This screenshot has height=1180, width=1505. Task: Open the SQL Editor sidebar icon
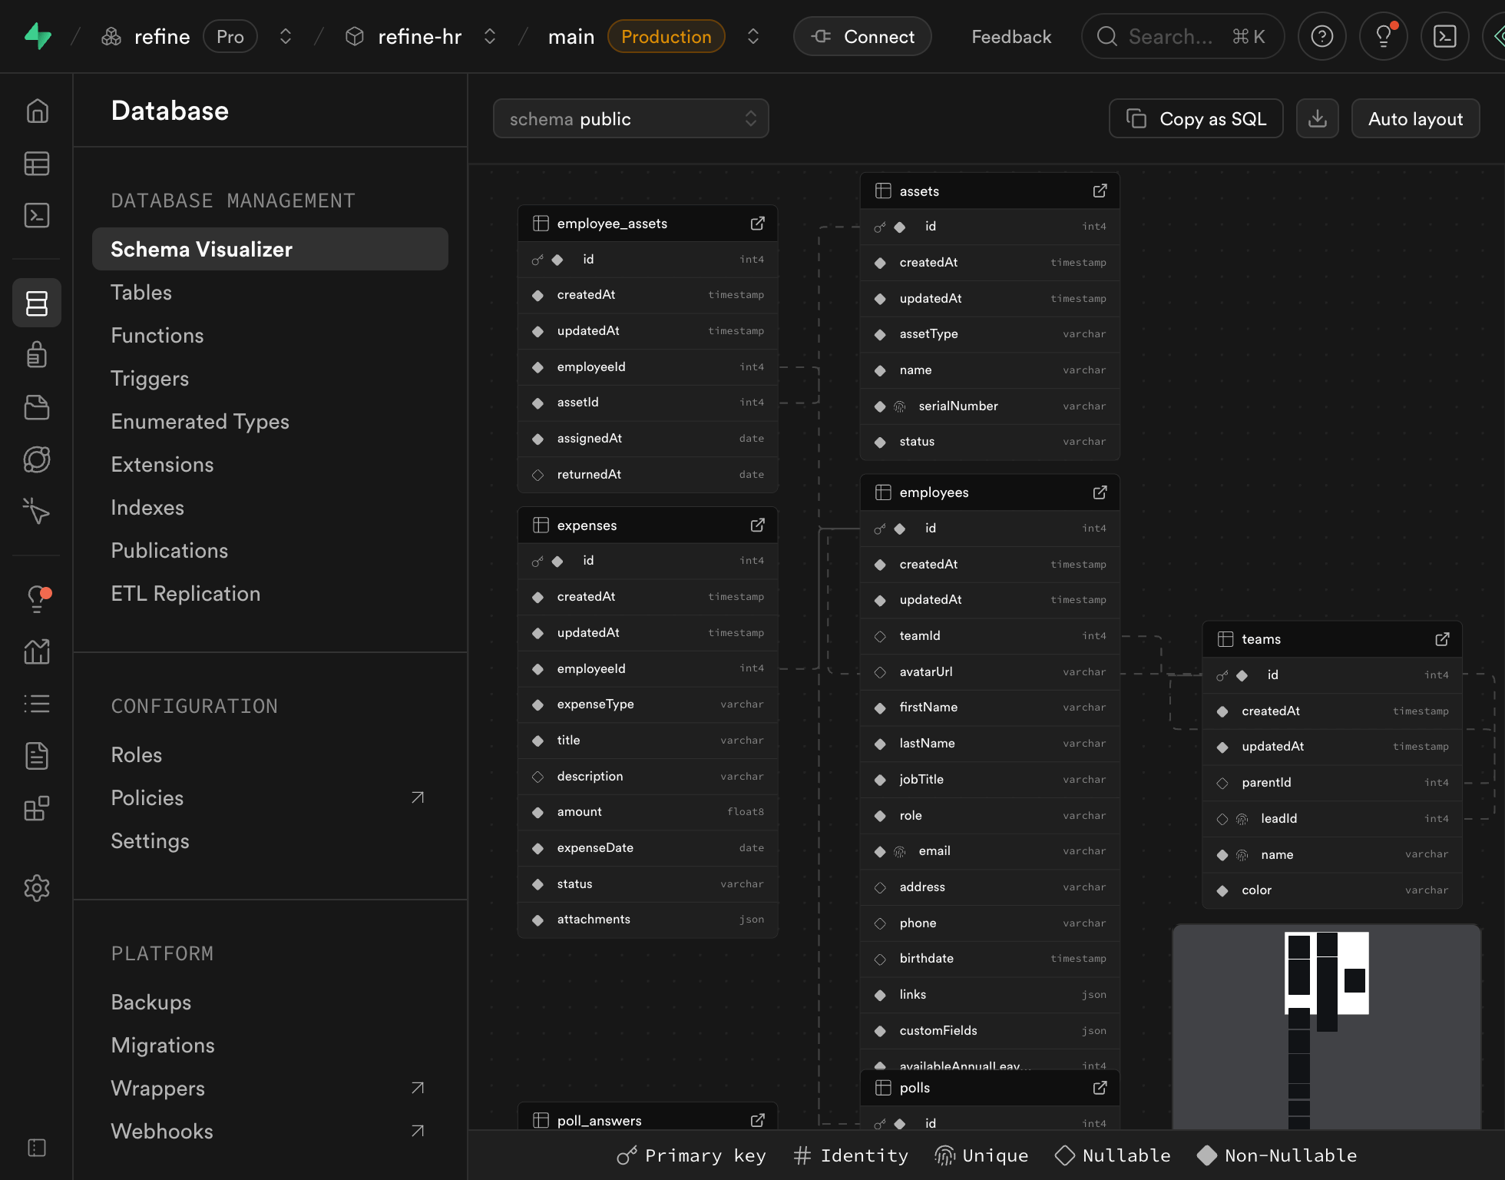point(37,215)
